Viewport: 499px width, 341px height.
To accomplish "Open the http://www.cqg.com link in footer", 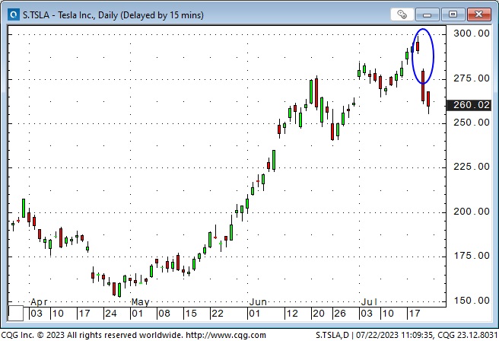I will (226, 335).
